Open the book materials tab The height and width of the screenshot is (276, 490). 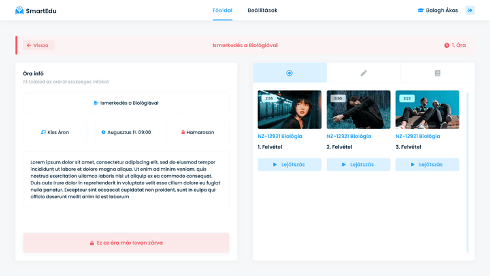[438, 73]
